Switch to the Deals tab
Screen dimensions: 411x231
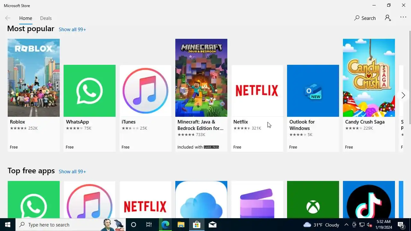point(46,18)
